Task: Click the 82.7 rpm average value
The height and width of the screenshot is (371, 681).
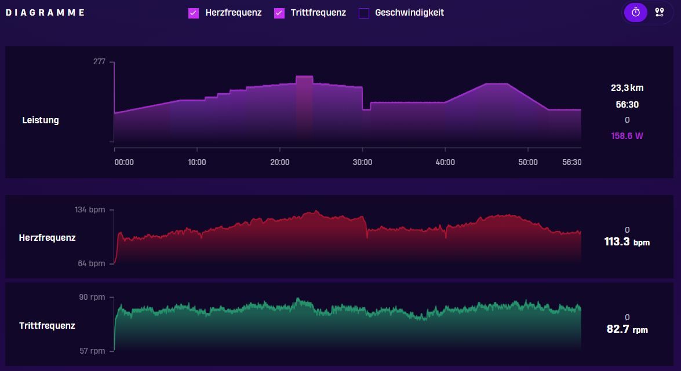Action: (x=627, y=329)
